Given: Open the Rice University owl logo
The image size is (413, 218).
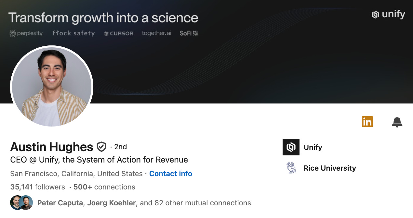Looking at the screenshot, I should click(x=291, y=168).
